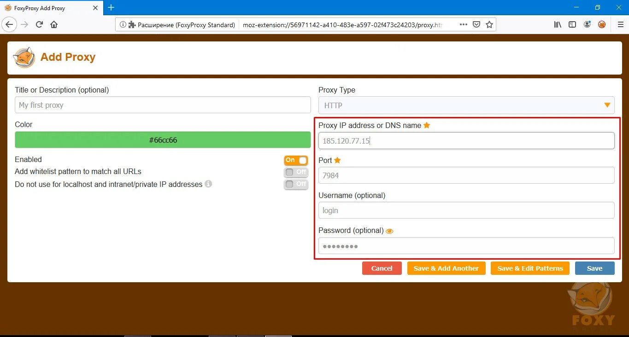Open the Proxy Type dropdown

[x=466, y=105]
